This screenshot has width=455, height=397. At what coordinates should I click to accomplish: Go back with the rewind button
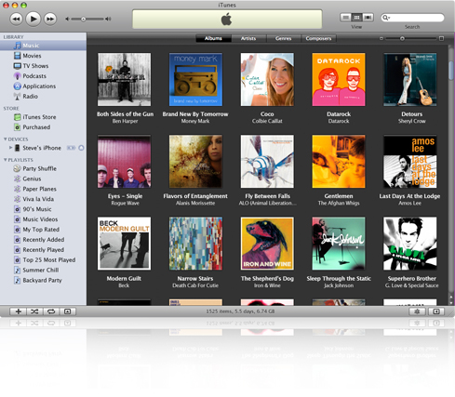coord(16,19)
